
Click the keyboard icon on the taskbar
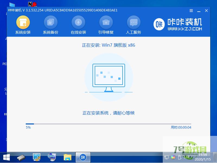(51, 157)
